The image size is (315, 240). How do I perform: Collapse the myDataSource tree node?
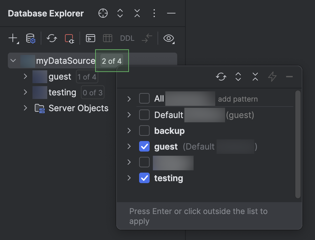pyautogui.click(x=13, y=60)
